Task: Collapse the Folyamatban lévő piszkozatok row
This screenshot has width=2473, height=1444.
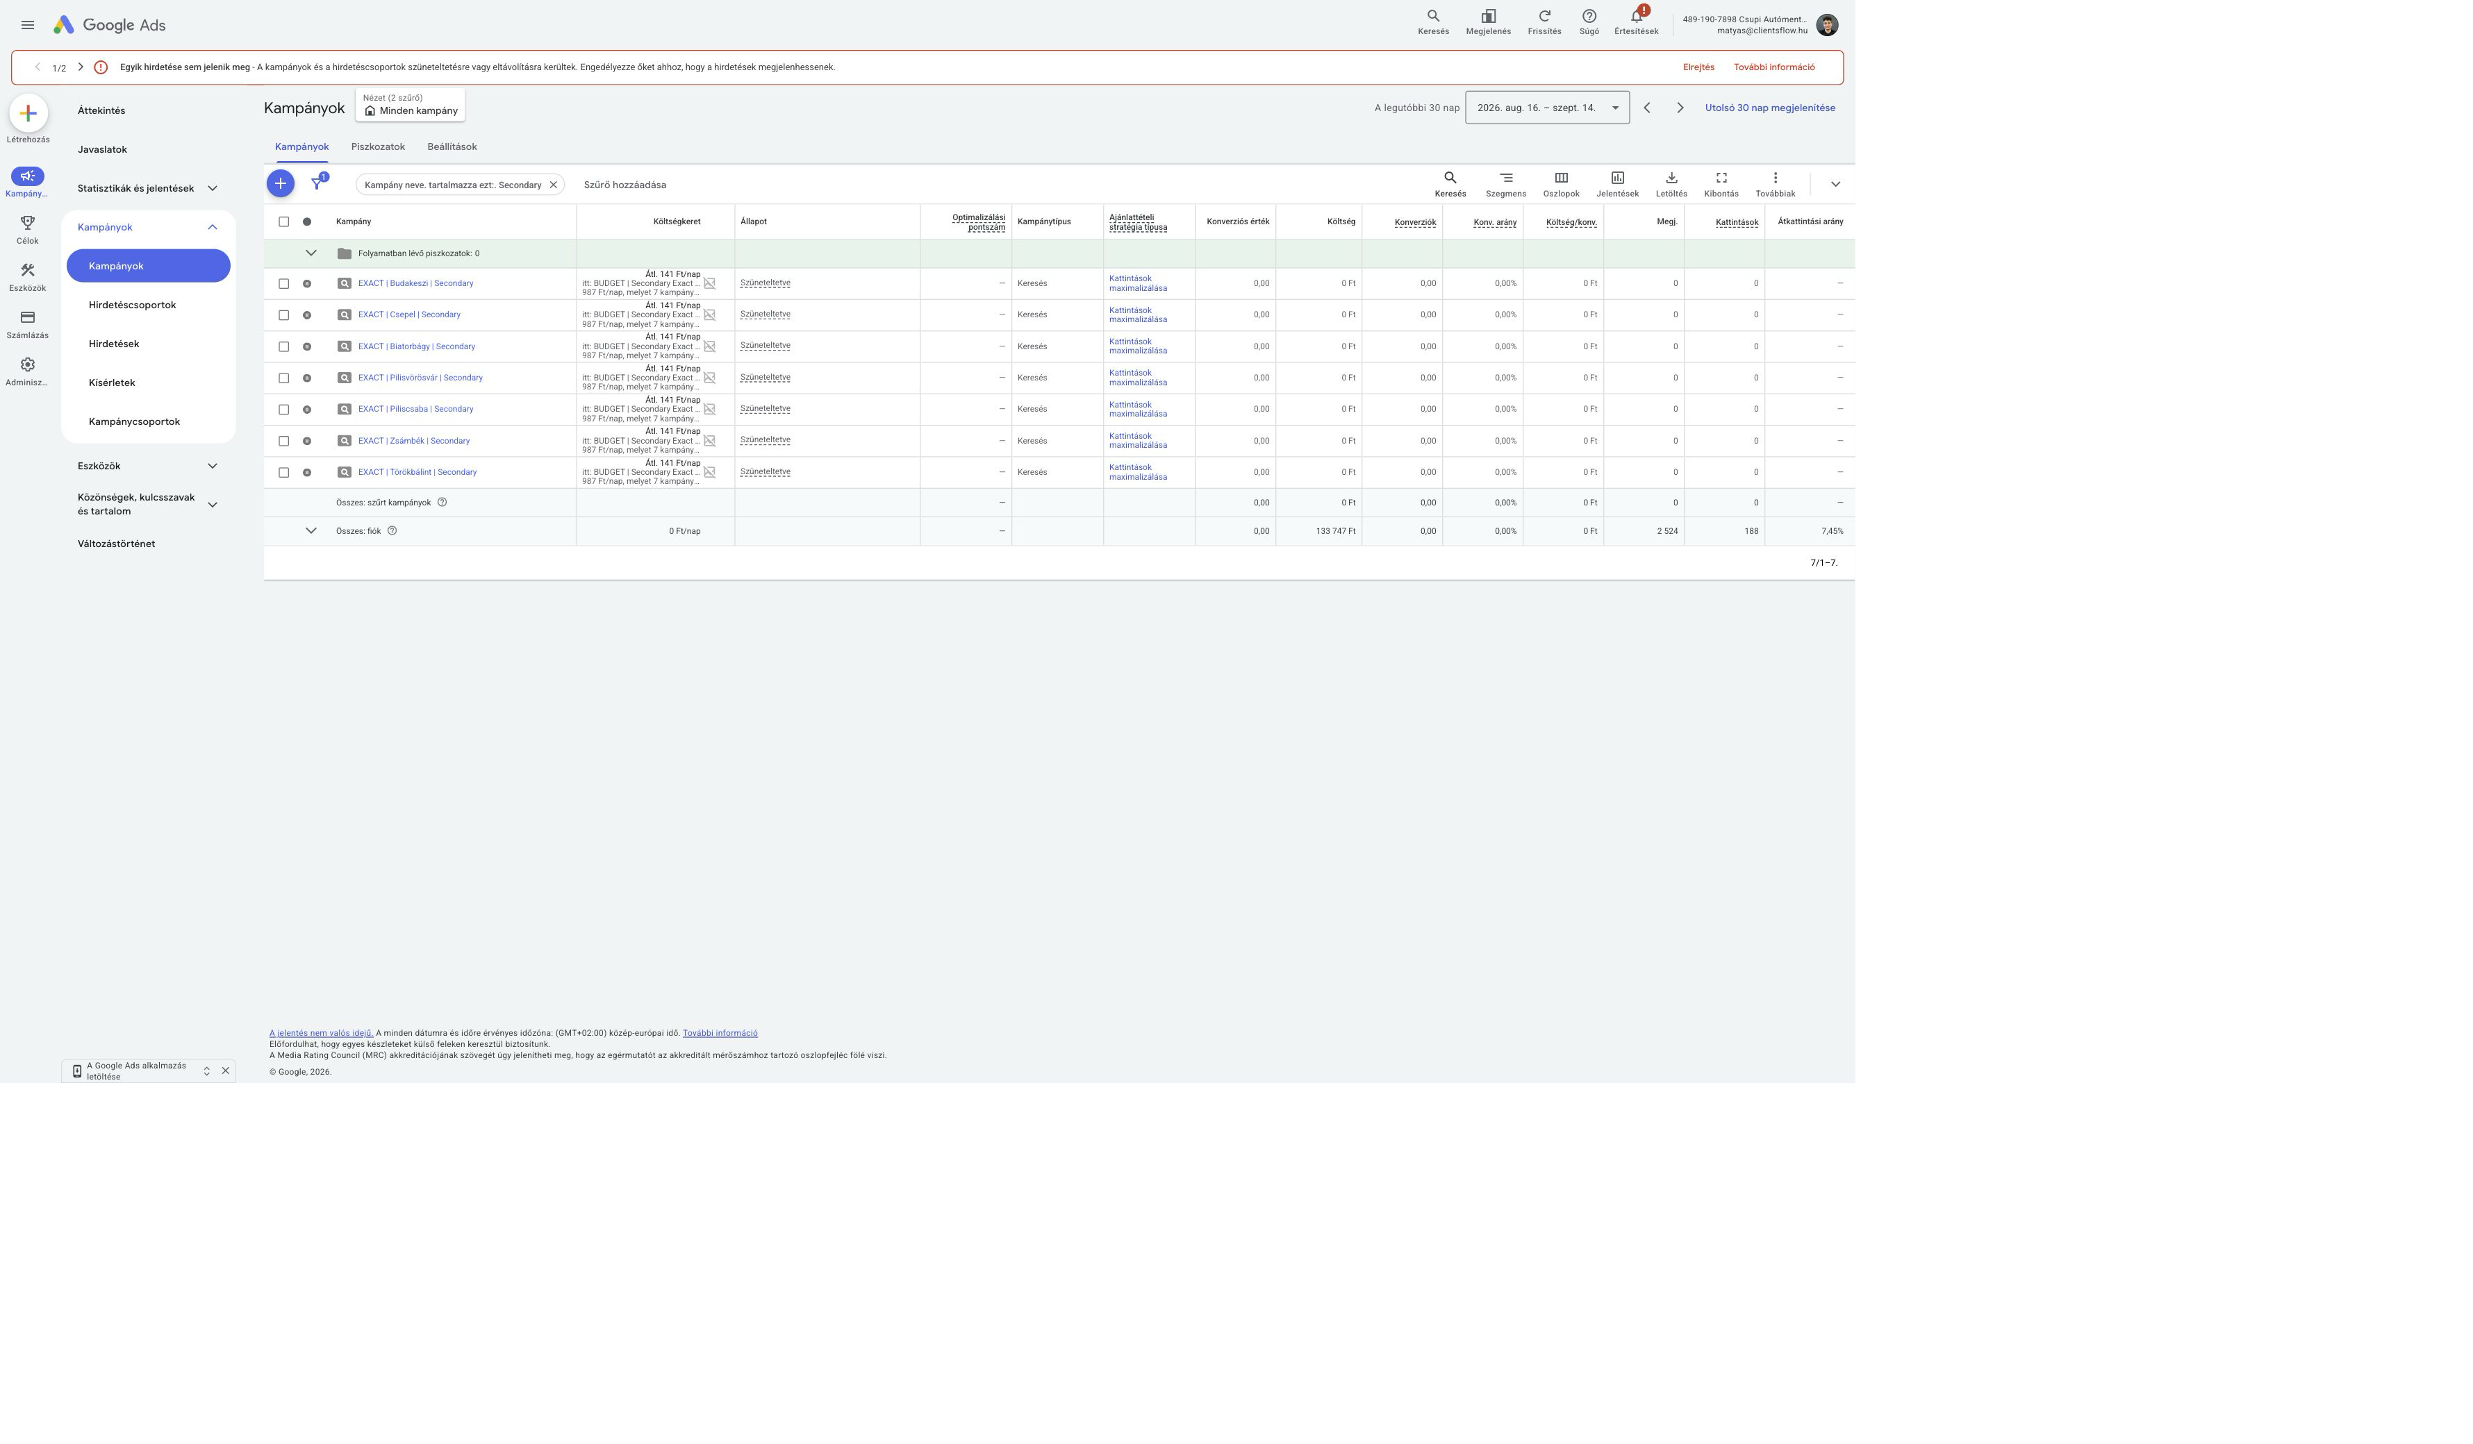Action: pyautogui.click(x=311, y=253)
